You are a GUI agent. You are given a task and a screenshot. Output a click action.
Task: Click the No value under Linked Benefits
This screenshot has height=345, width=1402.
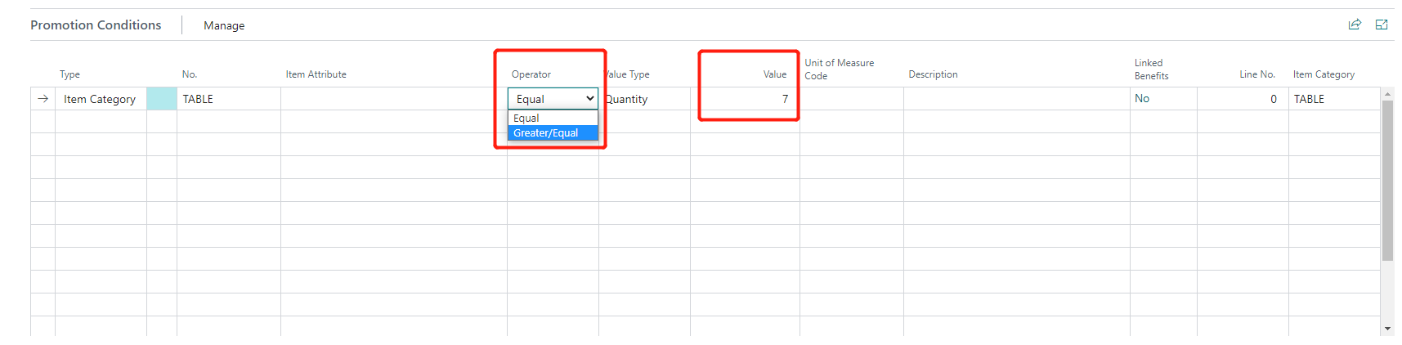click(1142, 99)
